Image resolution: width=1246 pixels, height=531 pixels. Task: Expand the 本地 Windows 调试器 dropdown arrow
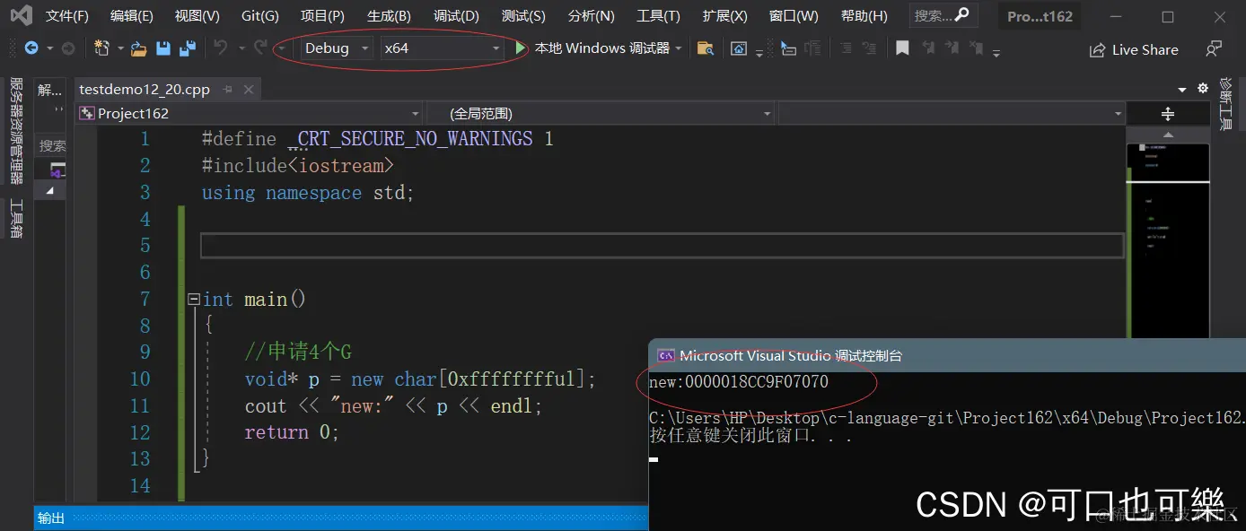pos(679,48)
